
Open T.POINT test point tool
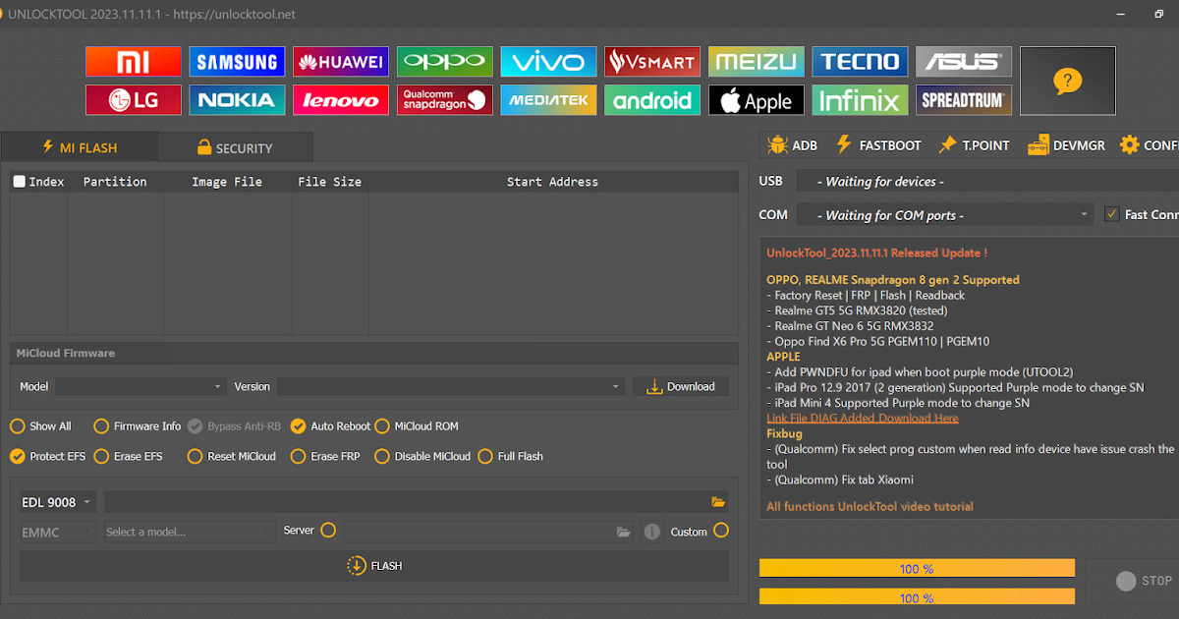tap(974, 145)
